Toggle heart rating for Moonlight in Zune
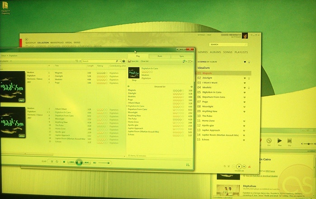 (245, 106)
